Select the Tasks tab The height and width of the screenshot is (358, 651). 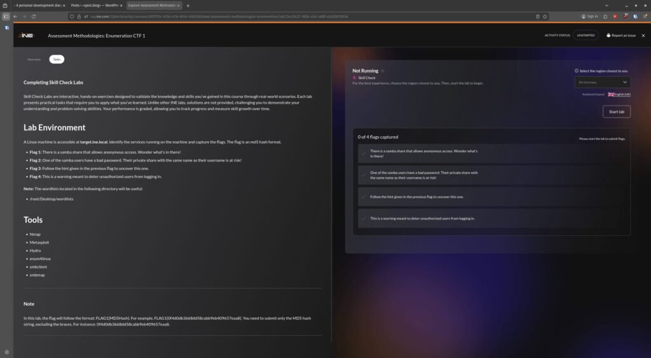click(57, 59)
